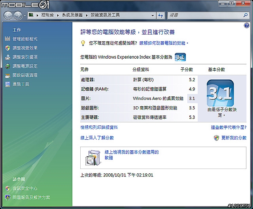Click the icon beside 問題報告及解決方案
This screenshot has width=253, height=209.
coord(8,197)
